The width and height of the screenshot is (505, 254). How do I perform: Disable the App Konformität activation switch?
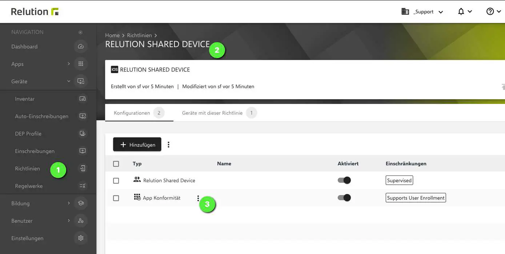pyautogui.click(x=344, y=197)
